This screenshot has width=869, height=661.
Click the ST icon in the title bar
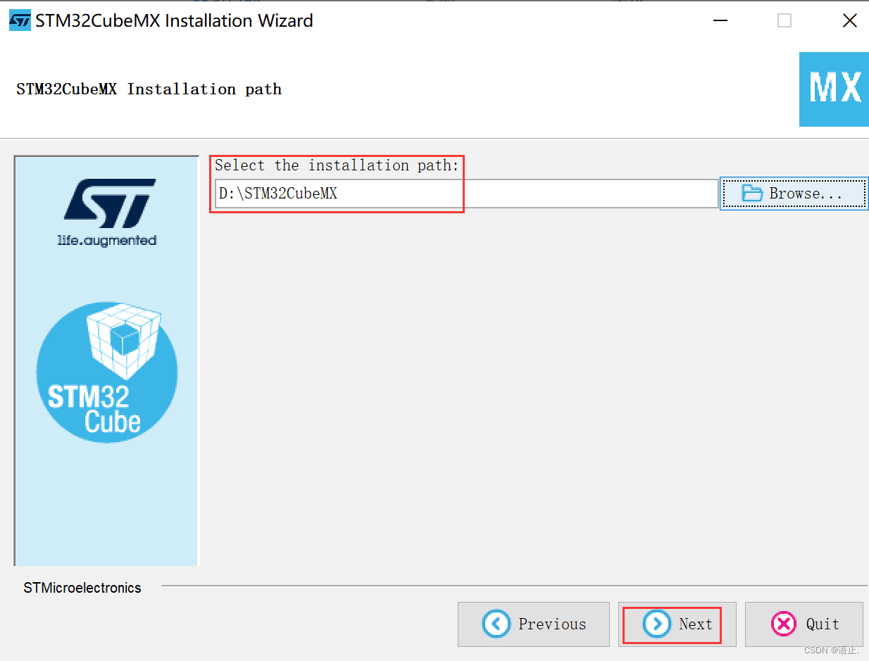[x=20, y=20]
